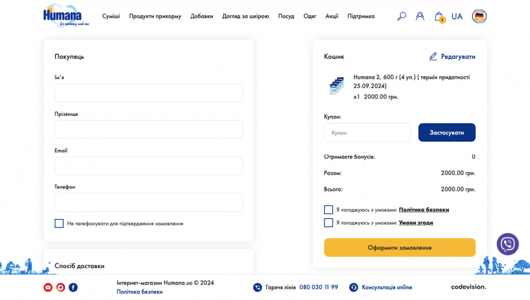Click the Редагувати cart link
Screen dimensions: 530x300
pyautogui.click(x=458, y=56)
